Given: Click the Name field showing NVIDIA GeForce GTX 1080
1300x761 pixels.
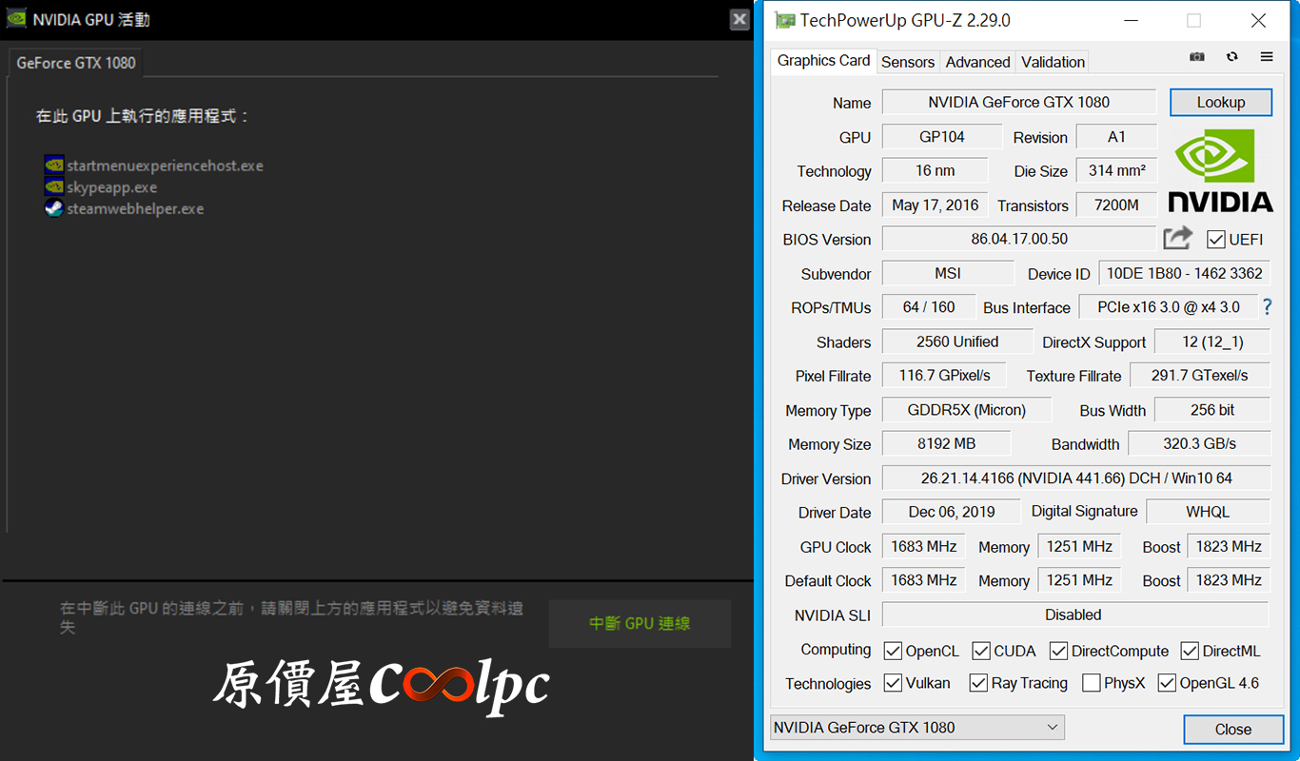Looking at the screenshot, I should [1018, 102].
